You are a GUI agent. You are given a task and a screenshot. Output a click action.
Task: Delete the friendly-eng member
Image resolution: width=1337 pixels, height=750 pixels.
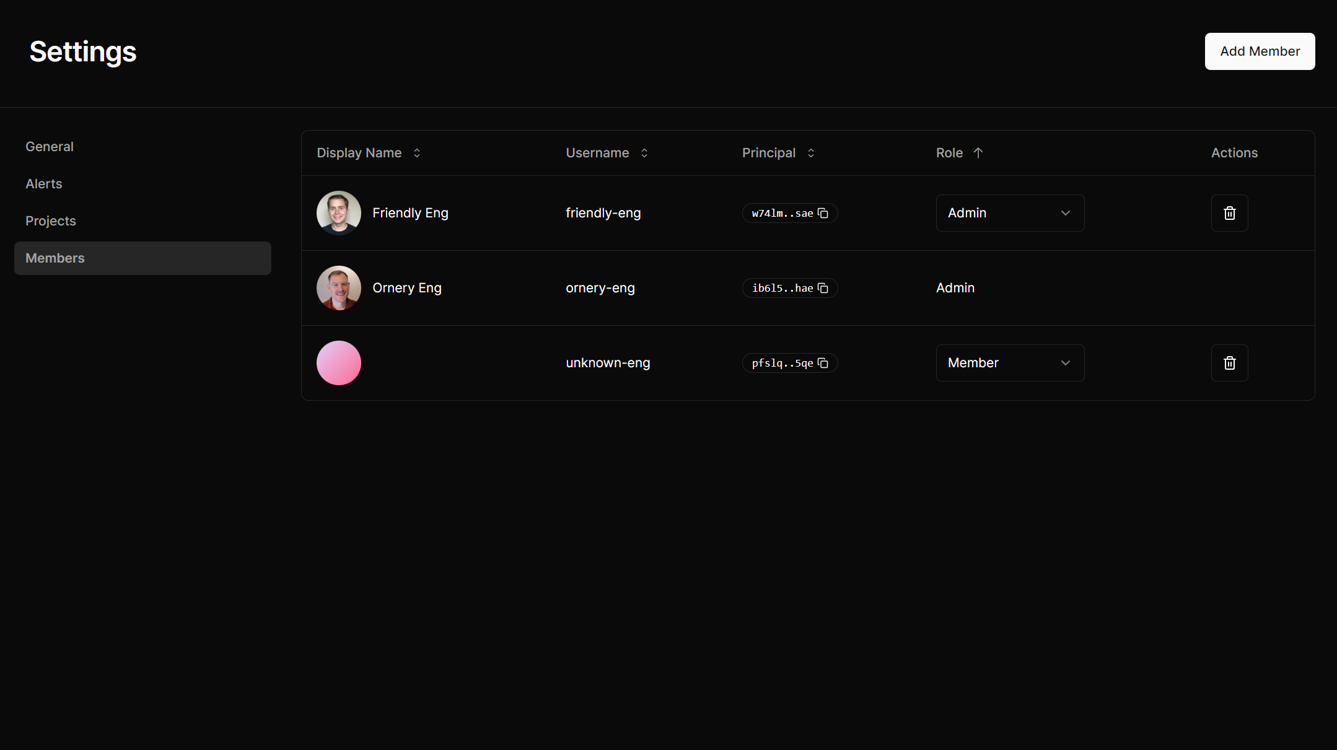coord(1229,213)
